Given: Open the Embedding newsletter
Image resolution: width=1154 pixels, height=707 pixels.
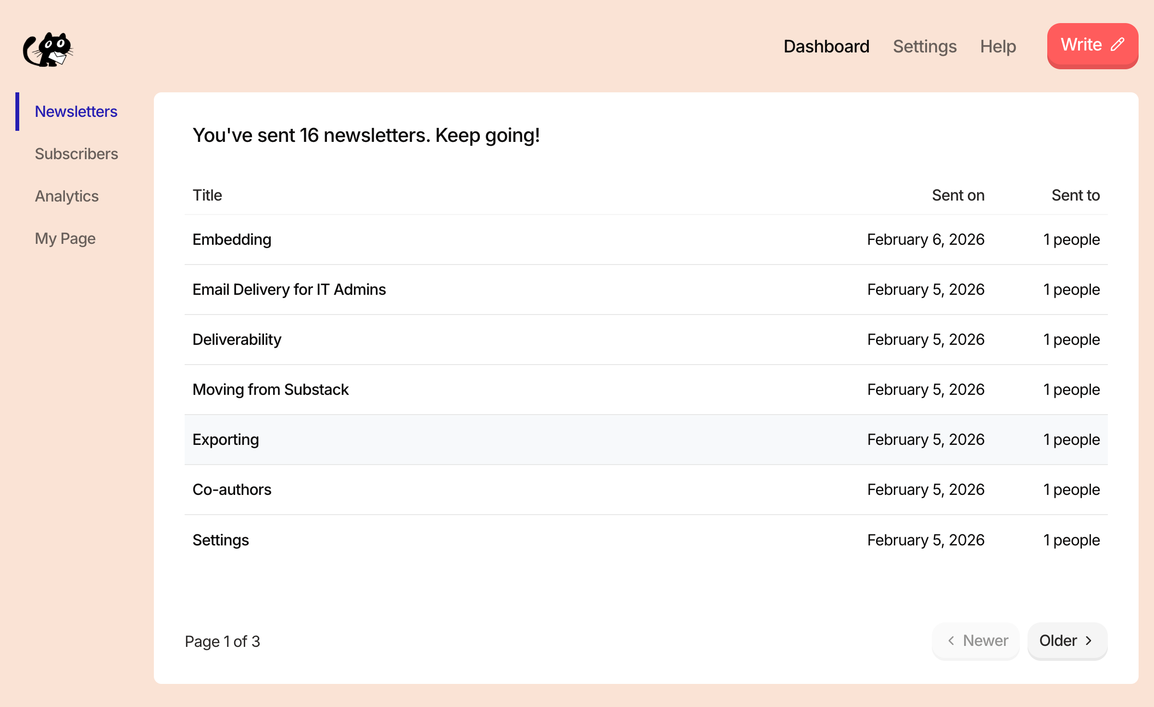Looking at the screenshot, I should [232, 240].
